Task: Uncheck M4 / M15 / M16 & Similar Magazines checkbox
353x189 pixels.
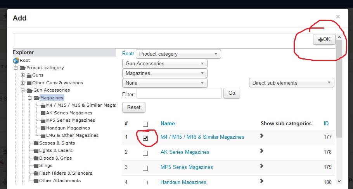Action: (x=145, y=138)
